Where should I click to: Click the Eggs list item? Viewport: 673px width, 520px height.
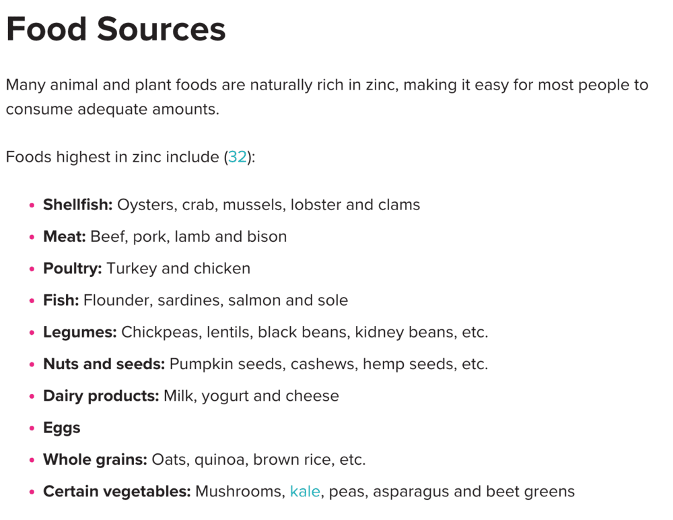pyautogui.click(x=62, y=428)
